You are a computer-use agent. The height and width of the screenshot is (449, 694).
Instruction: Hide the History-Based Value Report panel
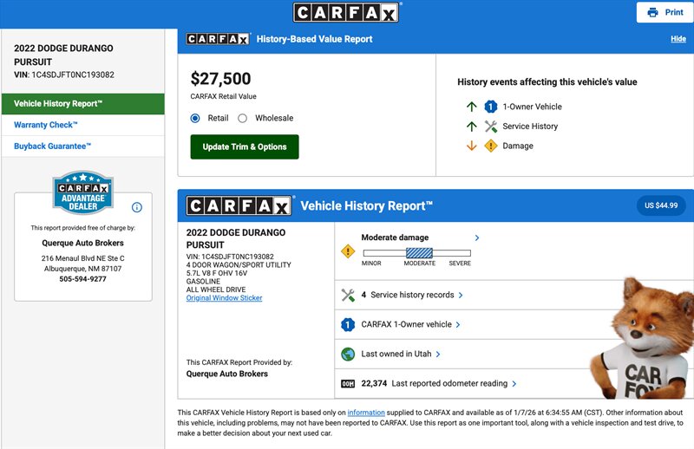[678, 39]
